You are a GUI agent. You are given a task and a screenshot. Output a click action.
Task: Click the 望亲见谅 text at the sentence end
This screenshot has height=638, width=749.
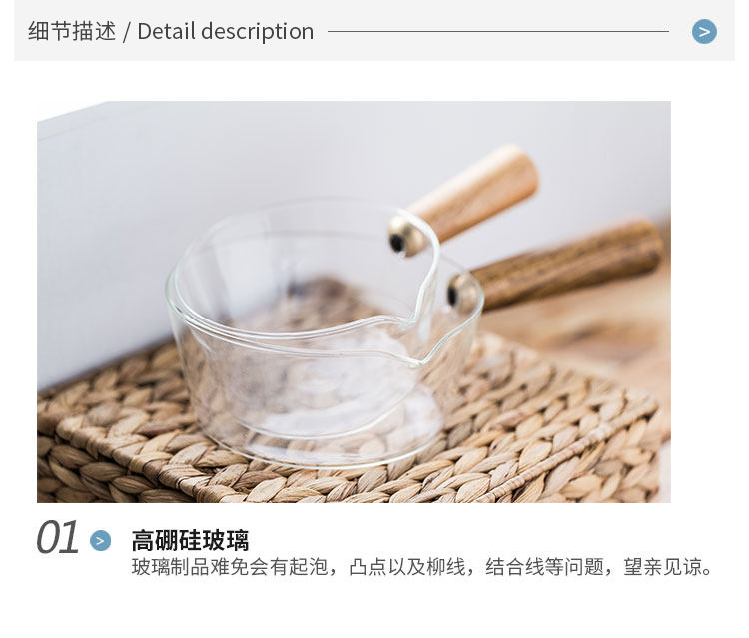(x=668, y=567)
